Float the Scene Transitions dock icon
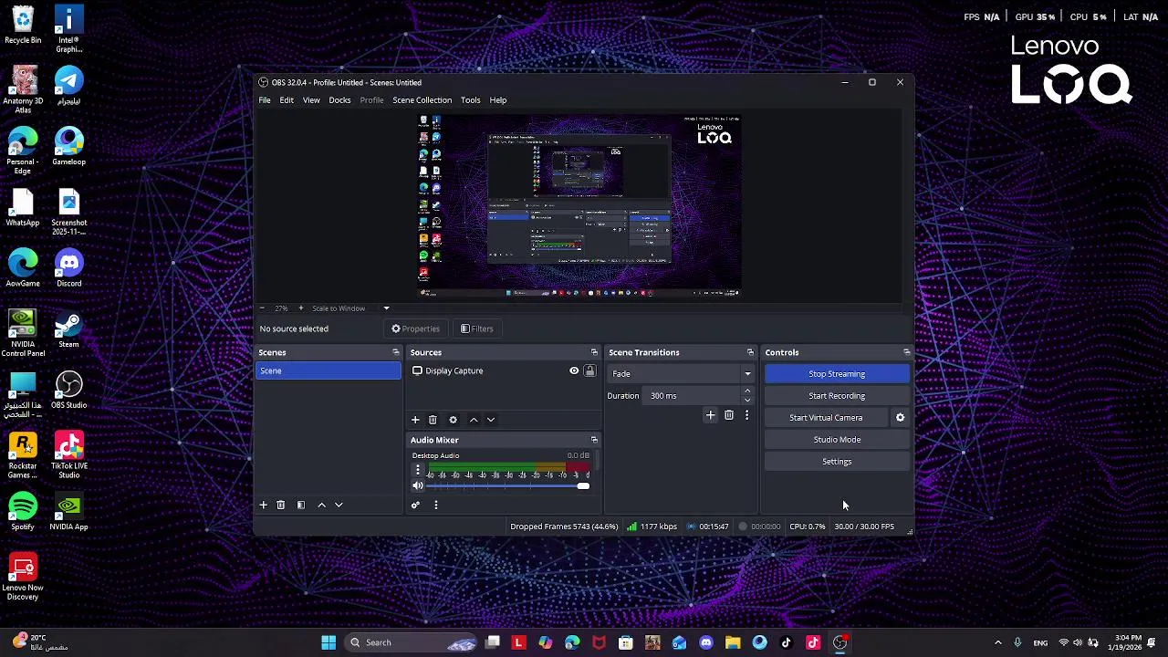The width and height of the screenshot is (1168, 657). [750, 352]
